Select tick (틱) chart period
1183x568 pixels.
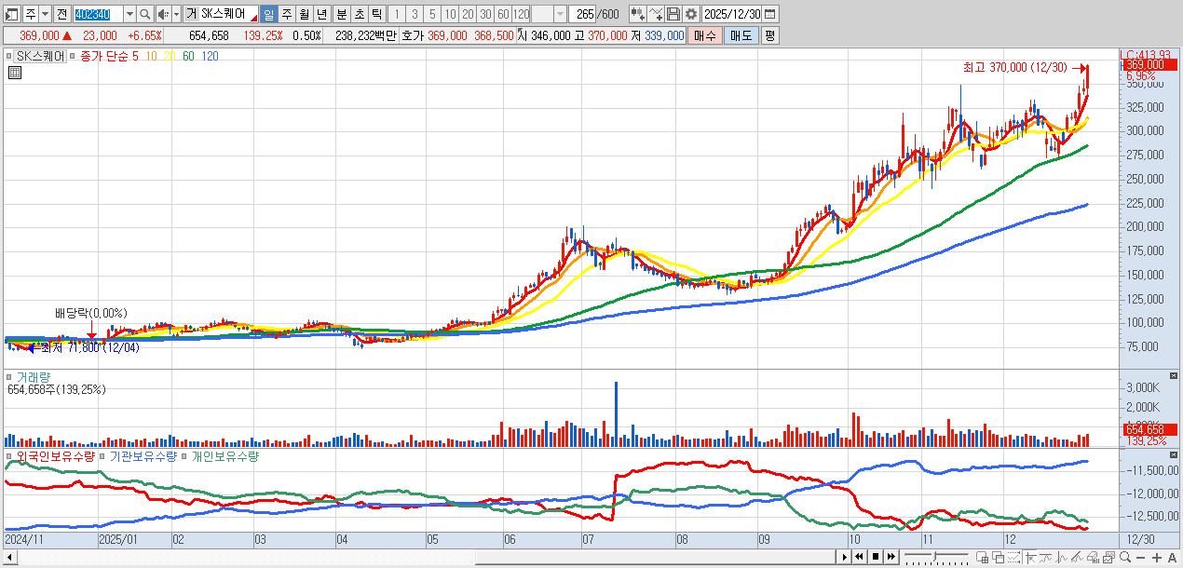click(x=375, y=14)
